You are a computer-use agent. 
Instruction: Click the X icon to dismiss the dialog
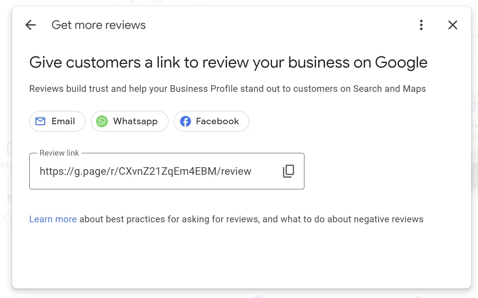coord(453,25)
